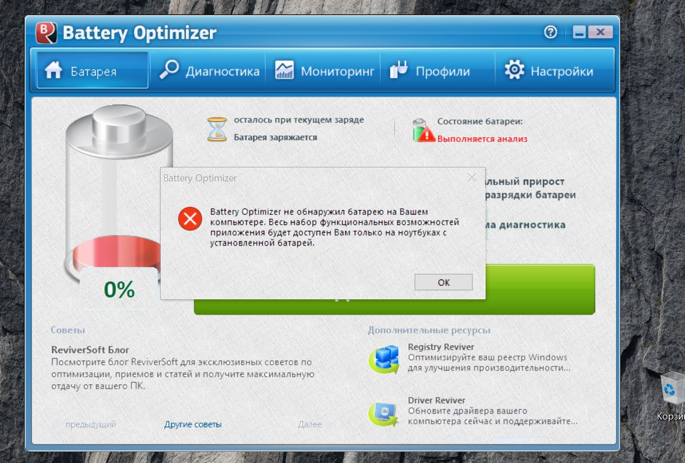Click the Состояние батареи label
Screen dimensions: 685x463
pos(480,121)
